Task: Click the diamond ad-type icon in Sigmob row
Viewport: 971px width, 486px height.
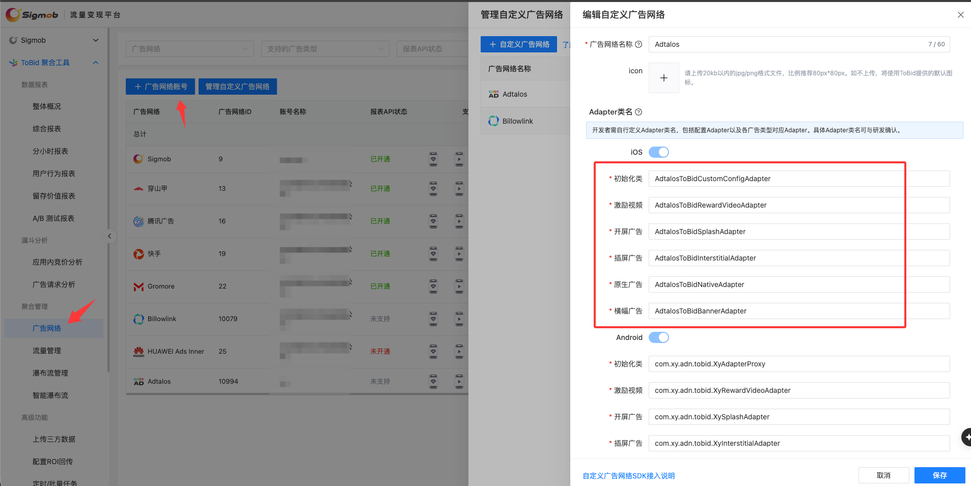Action: pyautogui.click(x=433, y=159)
